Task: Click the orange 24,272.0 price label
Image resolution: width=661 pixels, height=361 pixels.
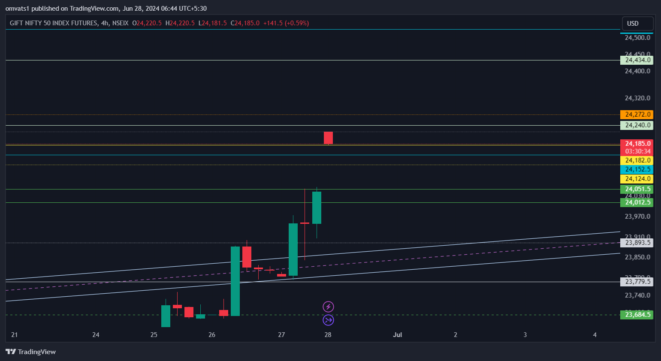Action: pos(637,114)
